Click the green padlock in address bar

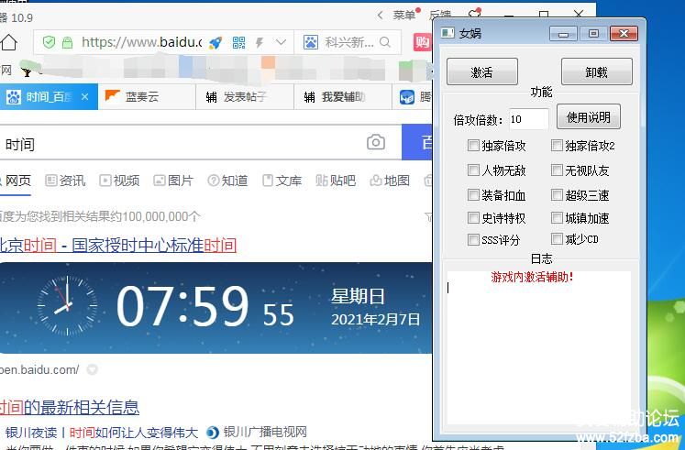(x=67, y=42)
